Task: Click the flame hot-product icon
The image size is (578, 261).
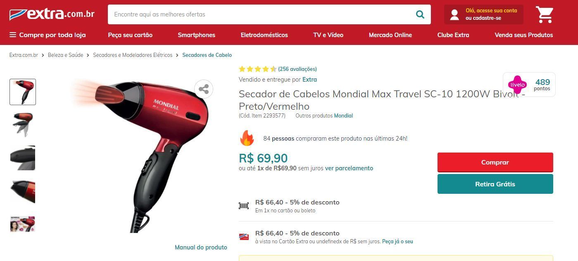Action: point(247,138)
